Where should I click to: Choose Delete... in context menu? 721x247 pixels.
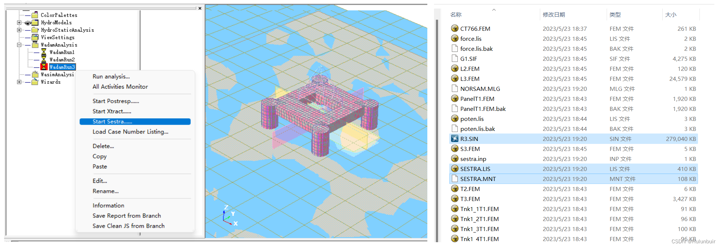point(135,146)
